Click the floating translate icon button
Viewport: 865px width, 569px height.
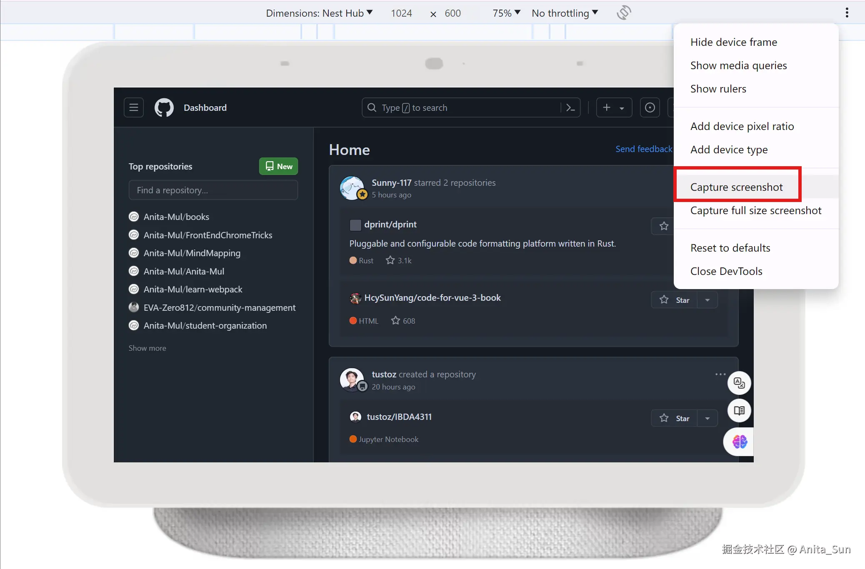tap(739, 383)
